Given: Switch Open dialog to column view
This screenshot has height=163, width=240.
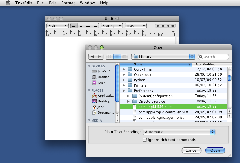Looking at the screenshot, I should click(x=124, y=56).
